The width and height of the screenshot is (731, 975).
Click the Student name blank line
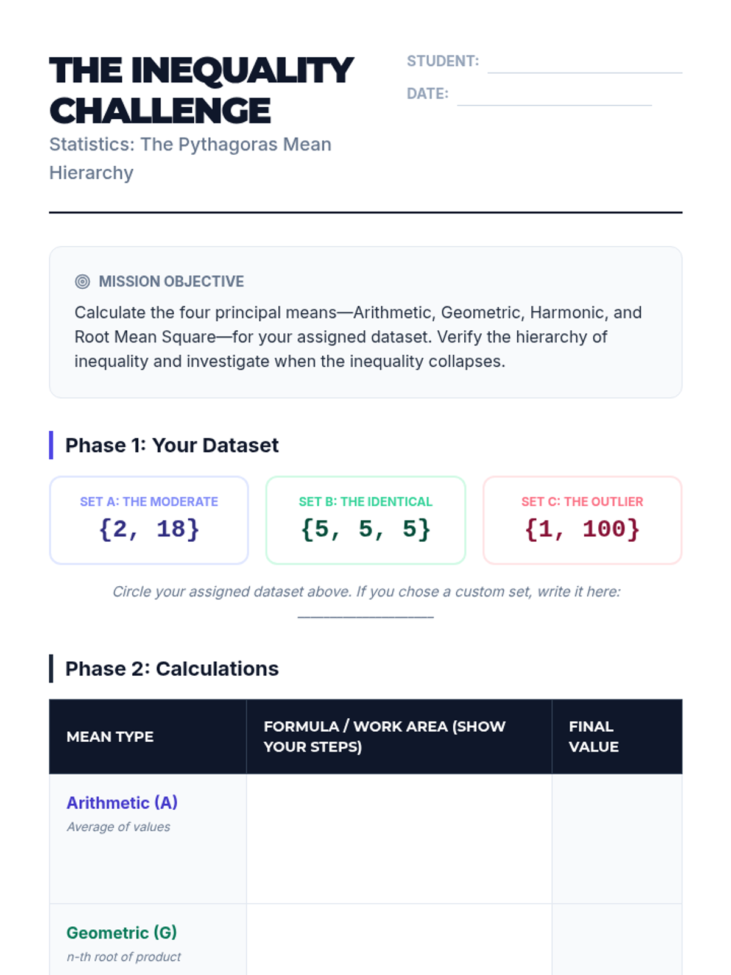click(584, 65)
